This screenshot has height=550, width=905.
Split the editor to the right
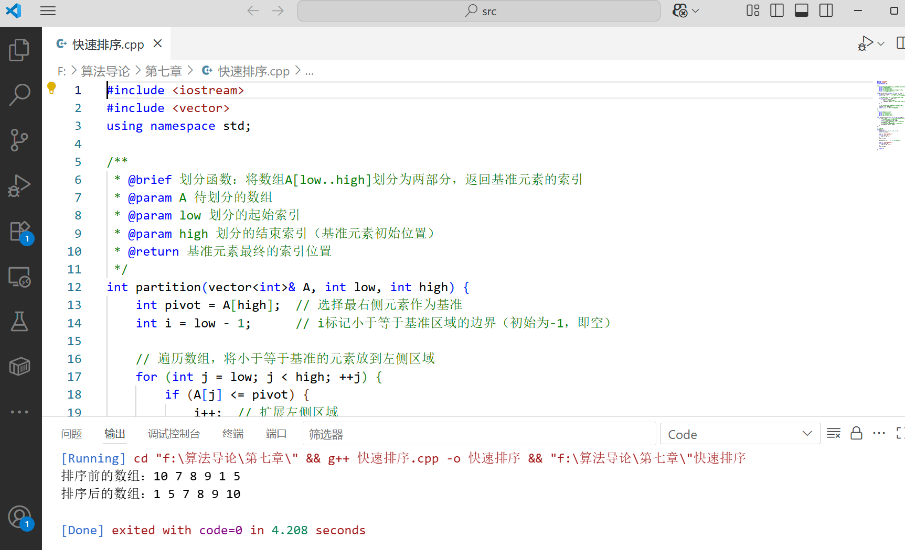click(x=900, y=43)
